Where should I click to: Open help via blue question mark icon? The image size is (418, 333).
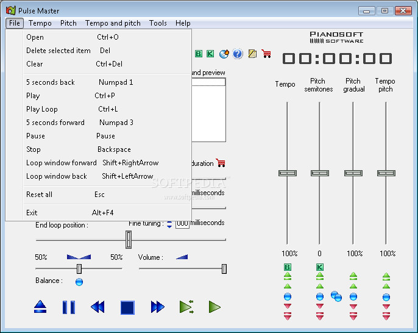coord(238,54)
